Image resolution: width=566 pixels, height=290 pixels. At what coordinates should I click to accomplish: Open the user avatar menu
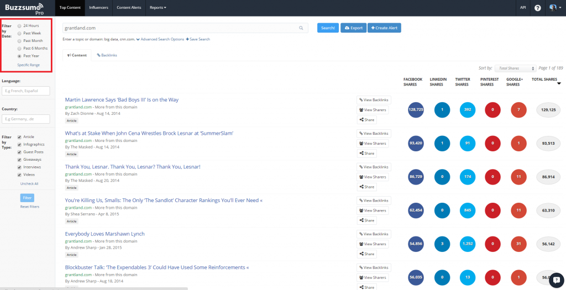555,8
